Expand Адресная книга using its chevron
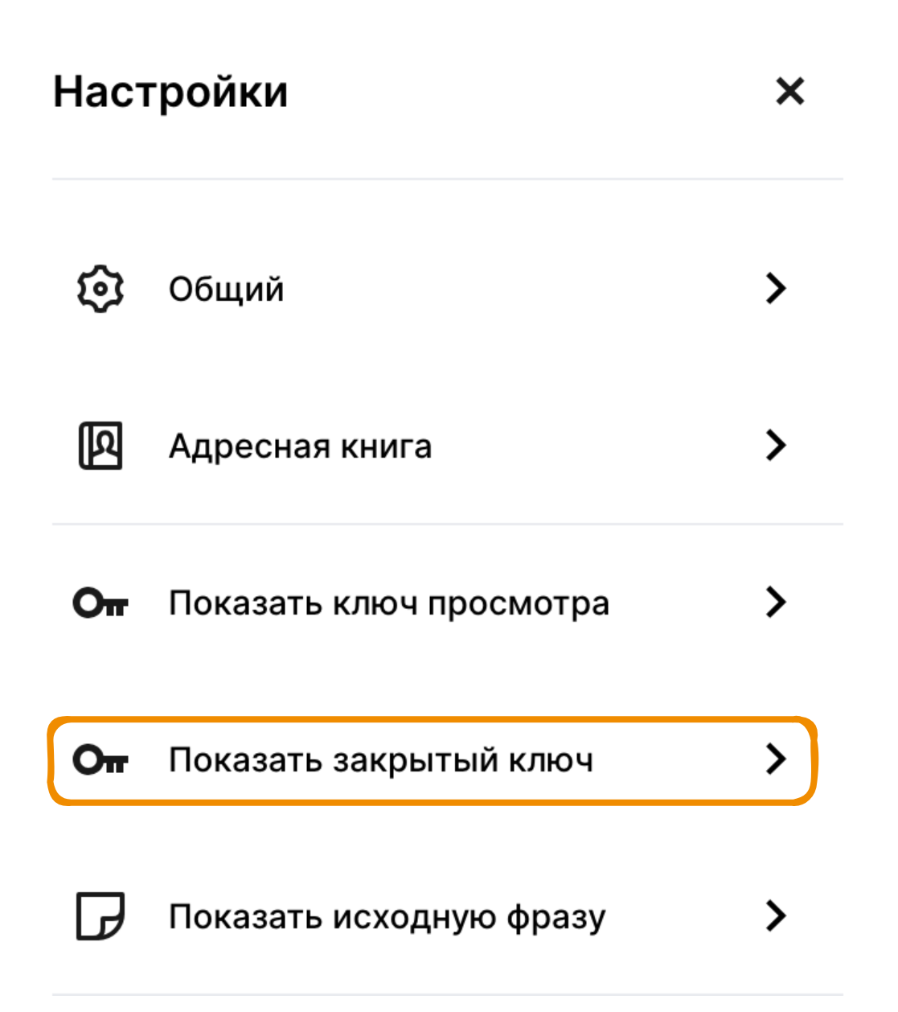This screenshot has width=898, height=1012. 775,445
